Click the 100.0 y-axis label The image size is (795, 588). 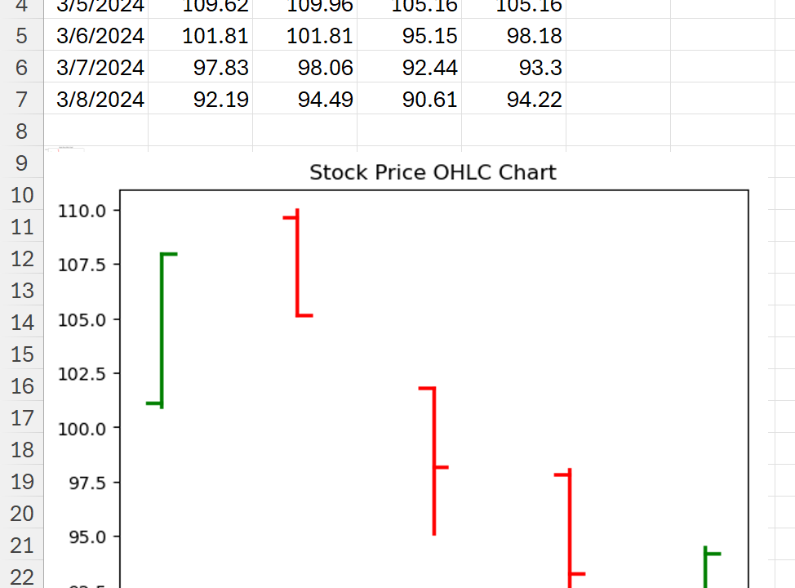[x=81, y=428]
